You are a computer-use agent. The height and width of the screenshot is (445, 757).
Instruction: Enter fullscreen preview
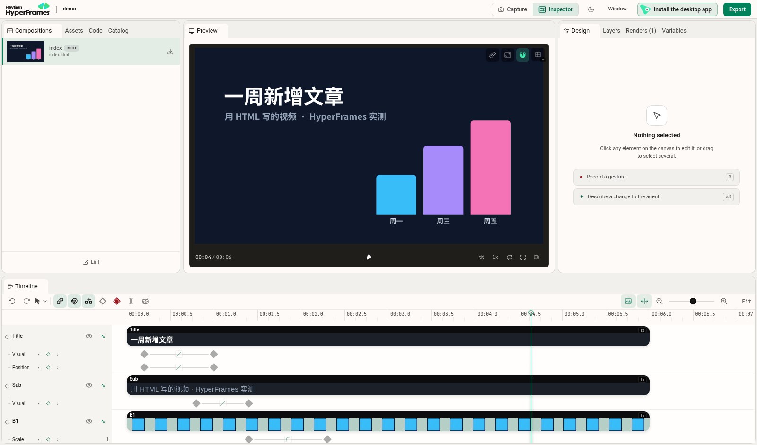523,257
